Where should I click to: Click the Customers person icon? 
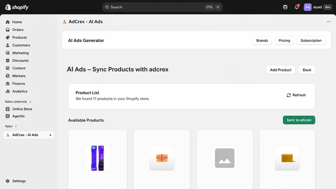8,45
